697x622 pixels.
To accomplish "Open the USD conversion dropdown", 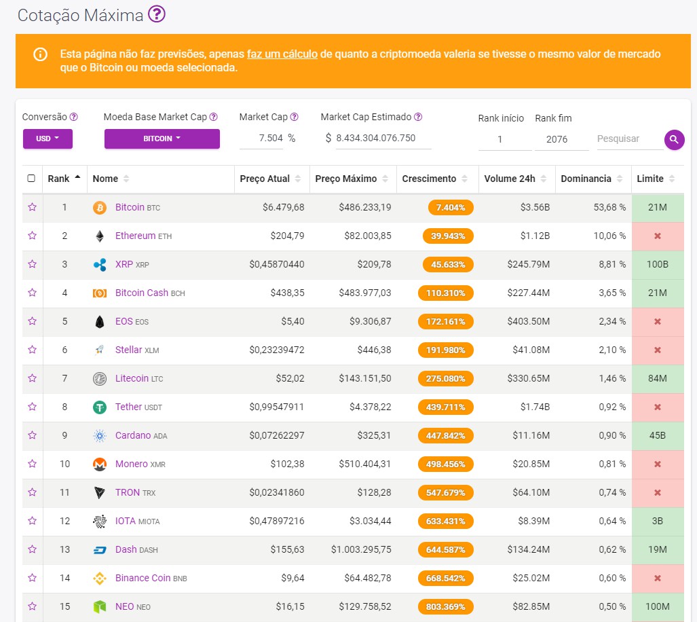I will click(x=48, y=139).
